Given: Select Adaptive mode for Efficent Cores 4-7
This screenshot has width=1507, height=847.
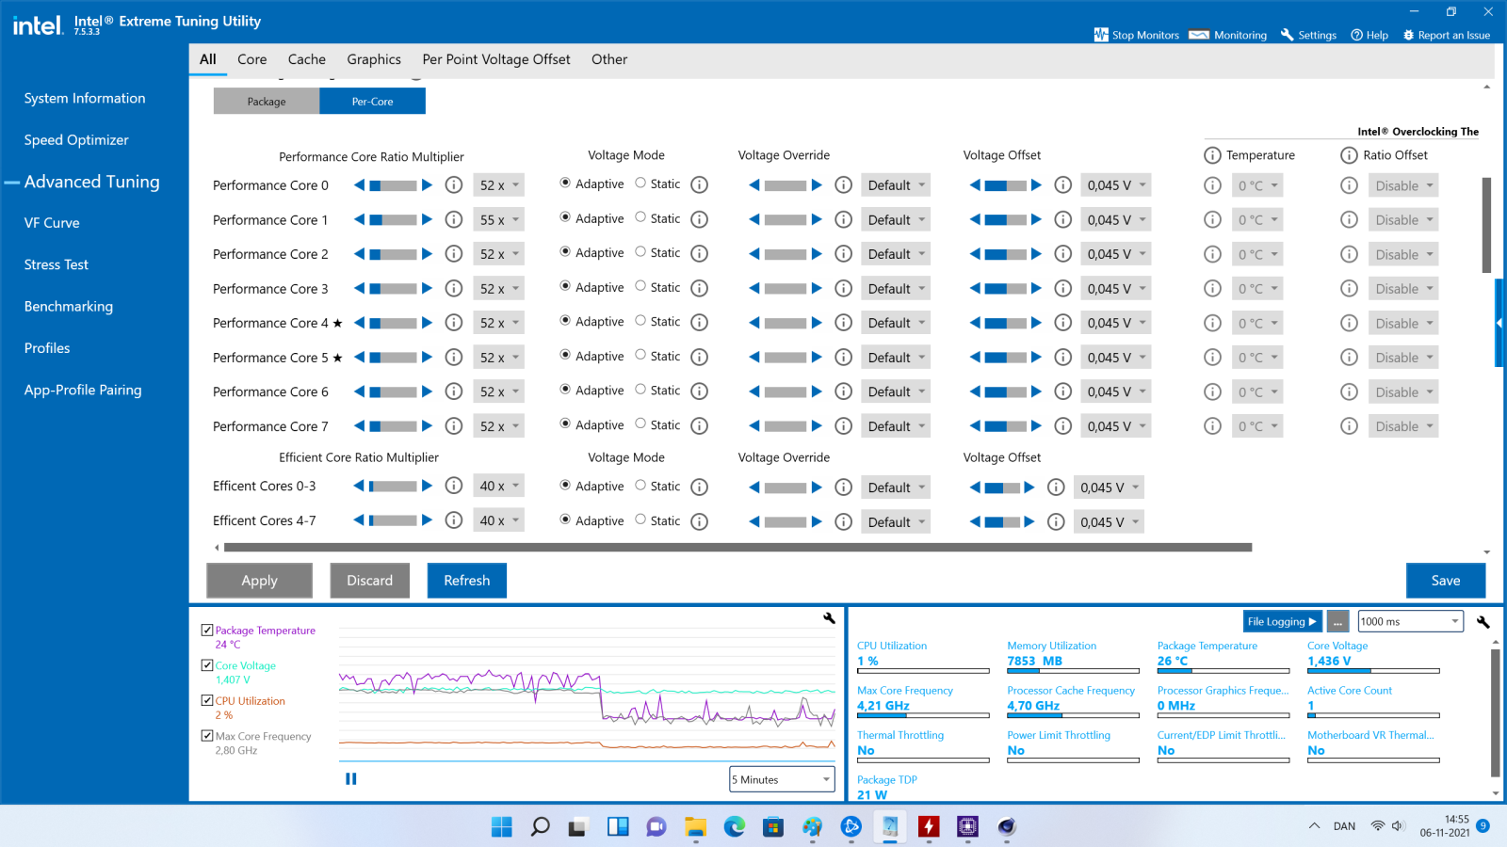Looking at the screenshot, I should pos(565,519).
